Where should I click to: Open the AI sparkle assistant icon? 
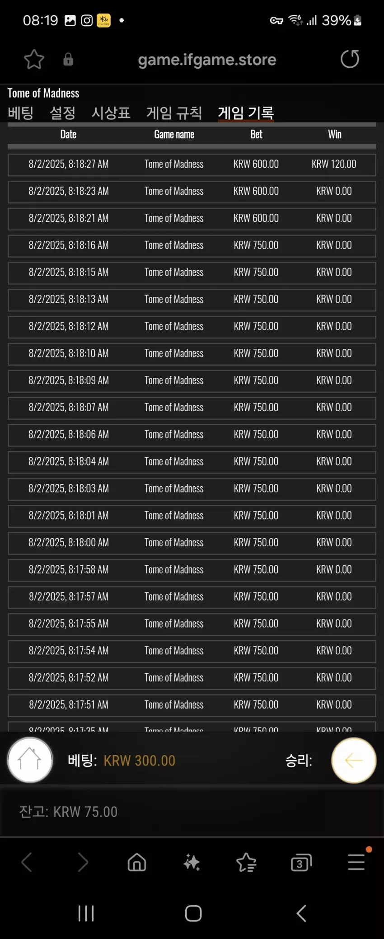[192, 862]
